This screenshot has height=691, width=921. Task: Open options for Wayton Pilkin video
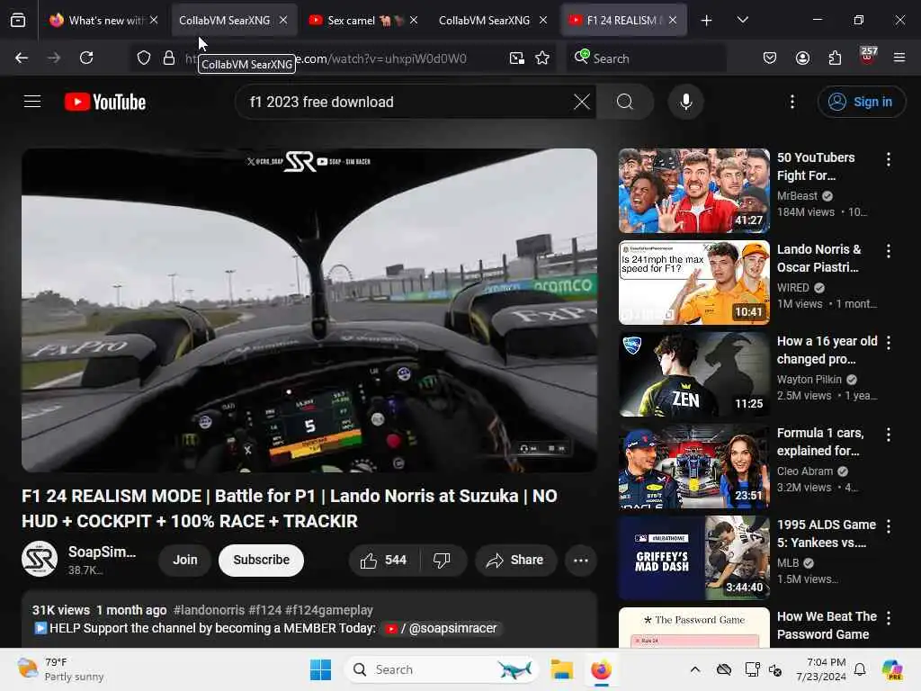pos(888,343)
